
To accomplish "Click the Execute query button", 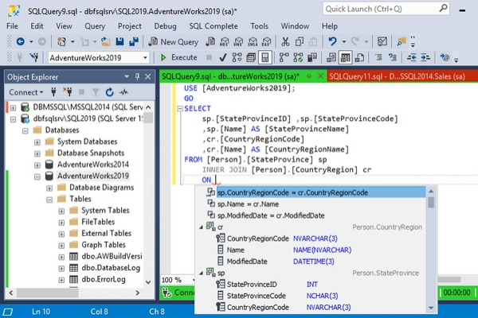I will tap(179, 57).
